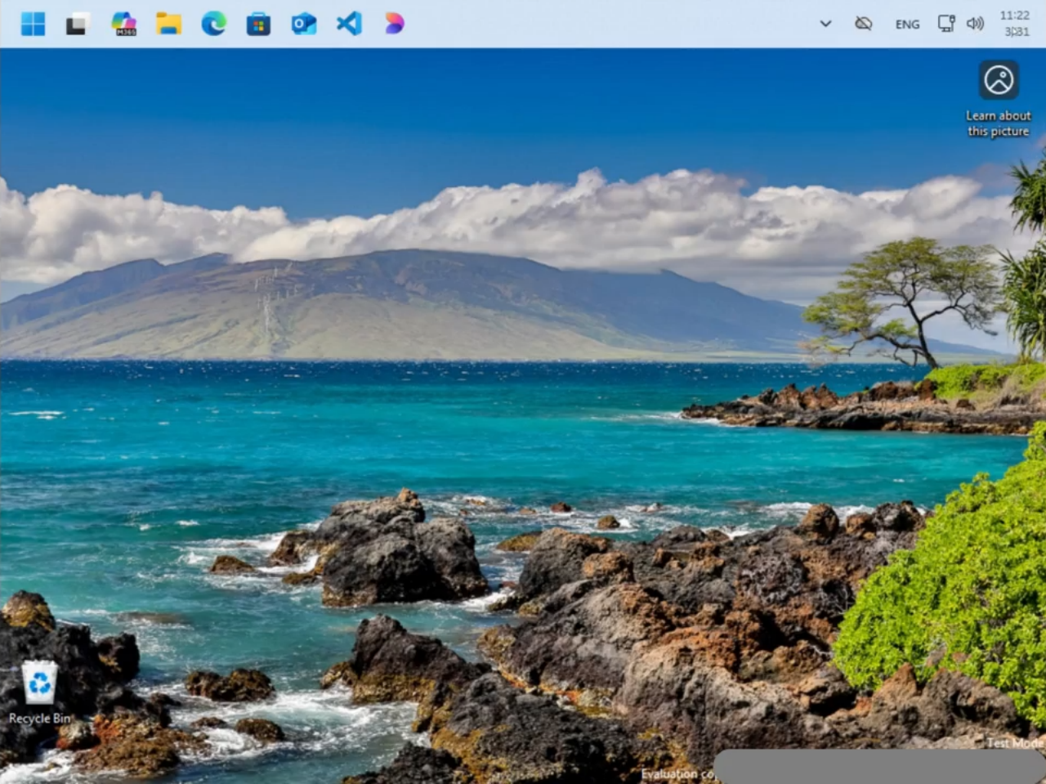Launch Microsoft Edge browser
The width and height of the screenshot is (1046, 784).
pos(214,24)
